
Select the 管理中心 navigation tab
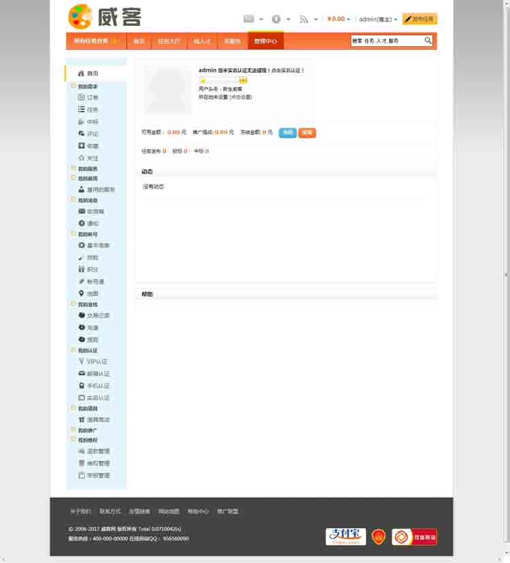pyautogui.click(x=265, y=42)
